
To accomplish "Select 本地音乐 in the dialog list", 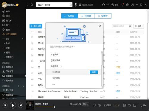I will click(55, 54).
